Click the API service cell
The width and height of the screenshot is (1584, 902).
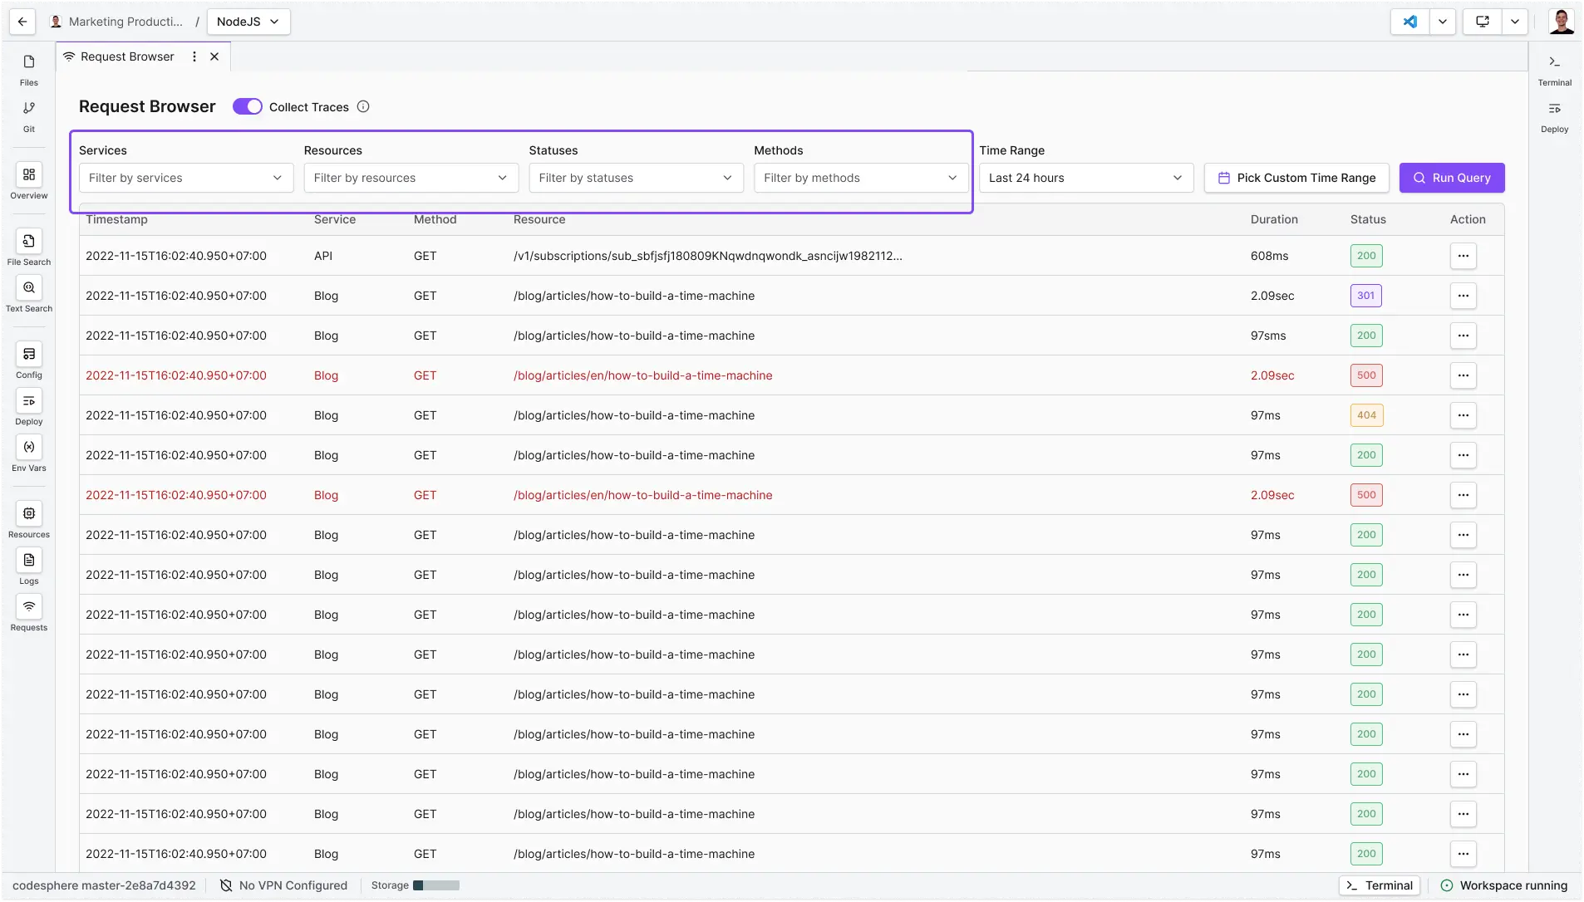[x=323, y=256]
